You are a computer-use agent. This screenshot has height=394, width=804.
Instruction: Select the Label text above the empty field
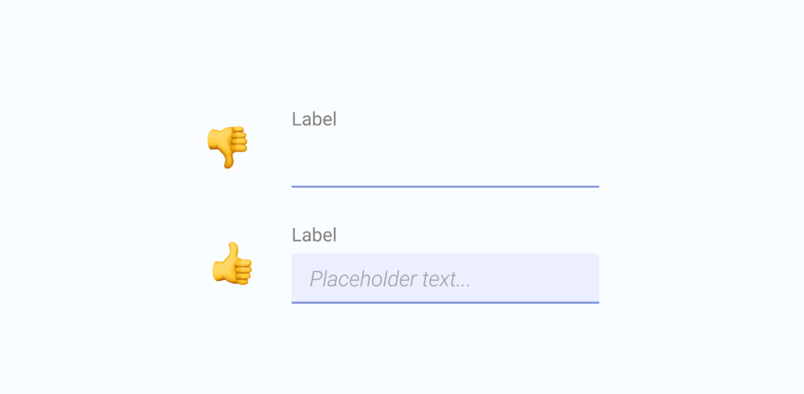pyautogui.click(x=314, y=119)
